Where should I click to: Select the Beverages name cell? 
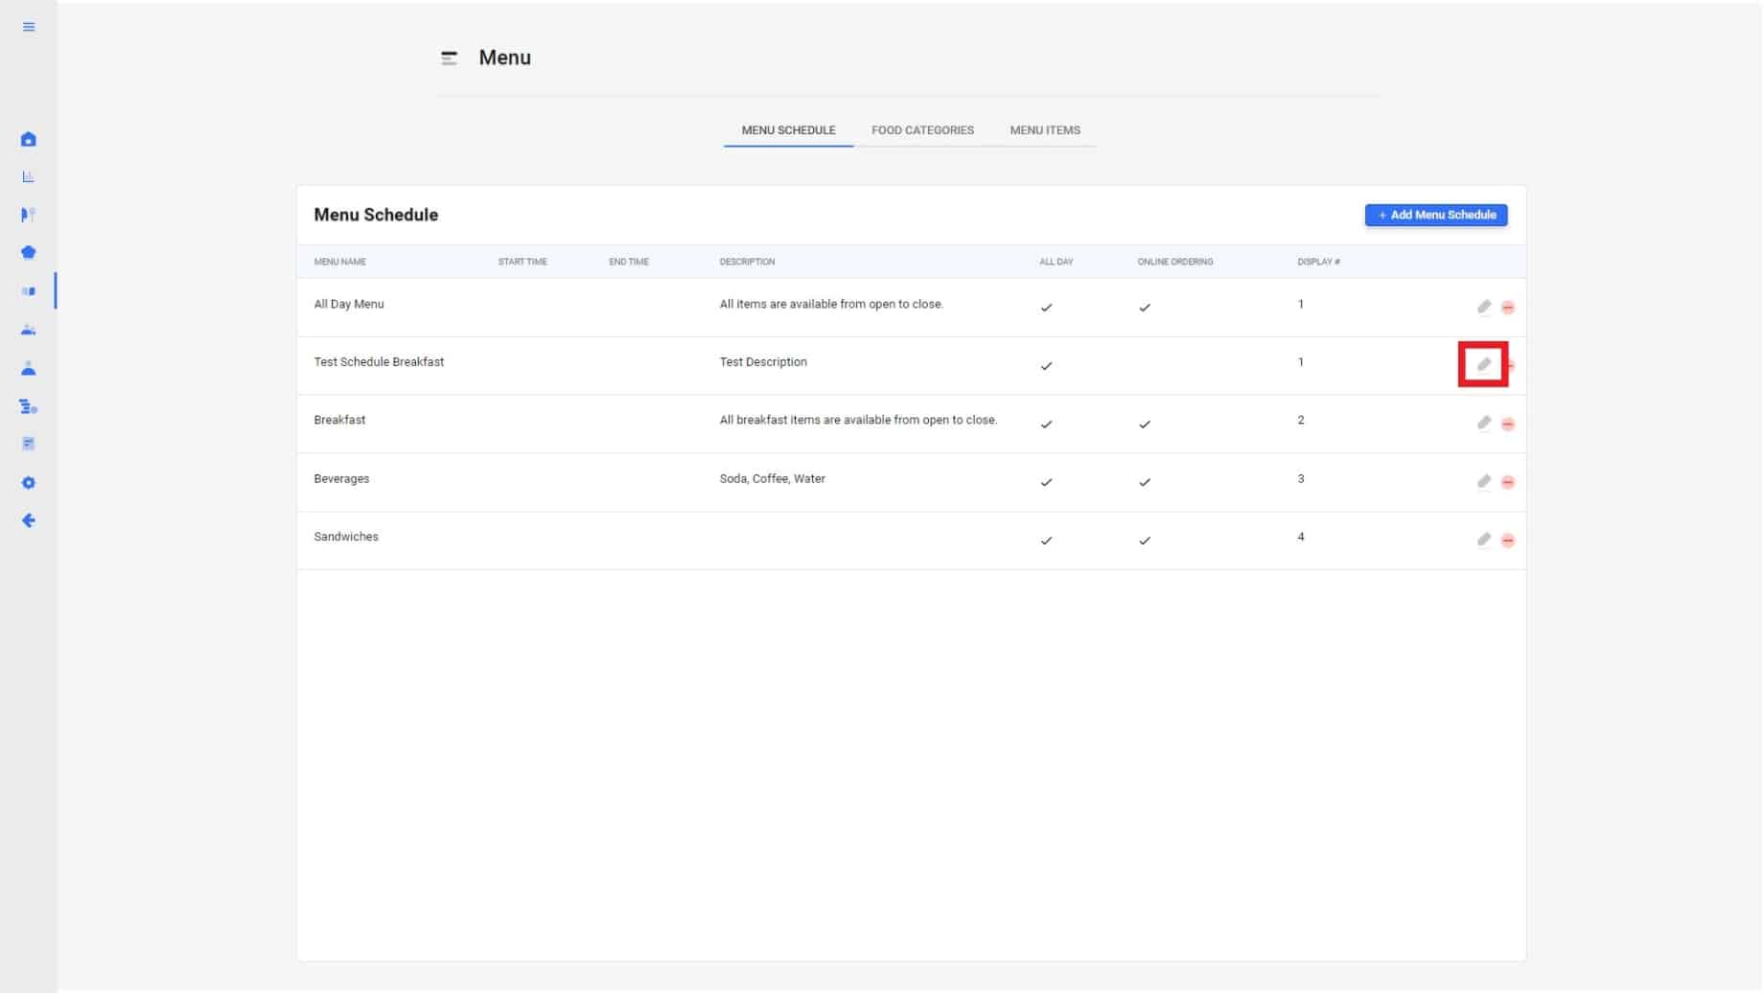(x=341, y=479)
